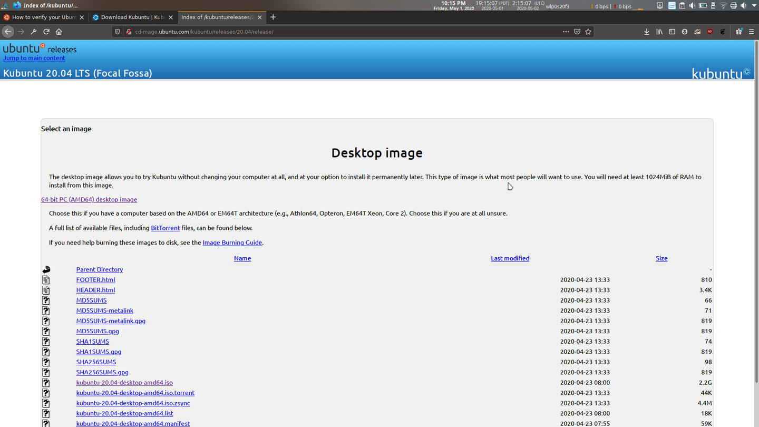Open the clipboard tray icon

coord(682,6)
